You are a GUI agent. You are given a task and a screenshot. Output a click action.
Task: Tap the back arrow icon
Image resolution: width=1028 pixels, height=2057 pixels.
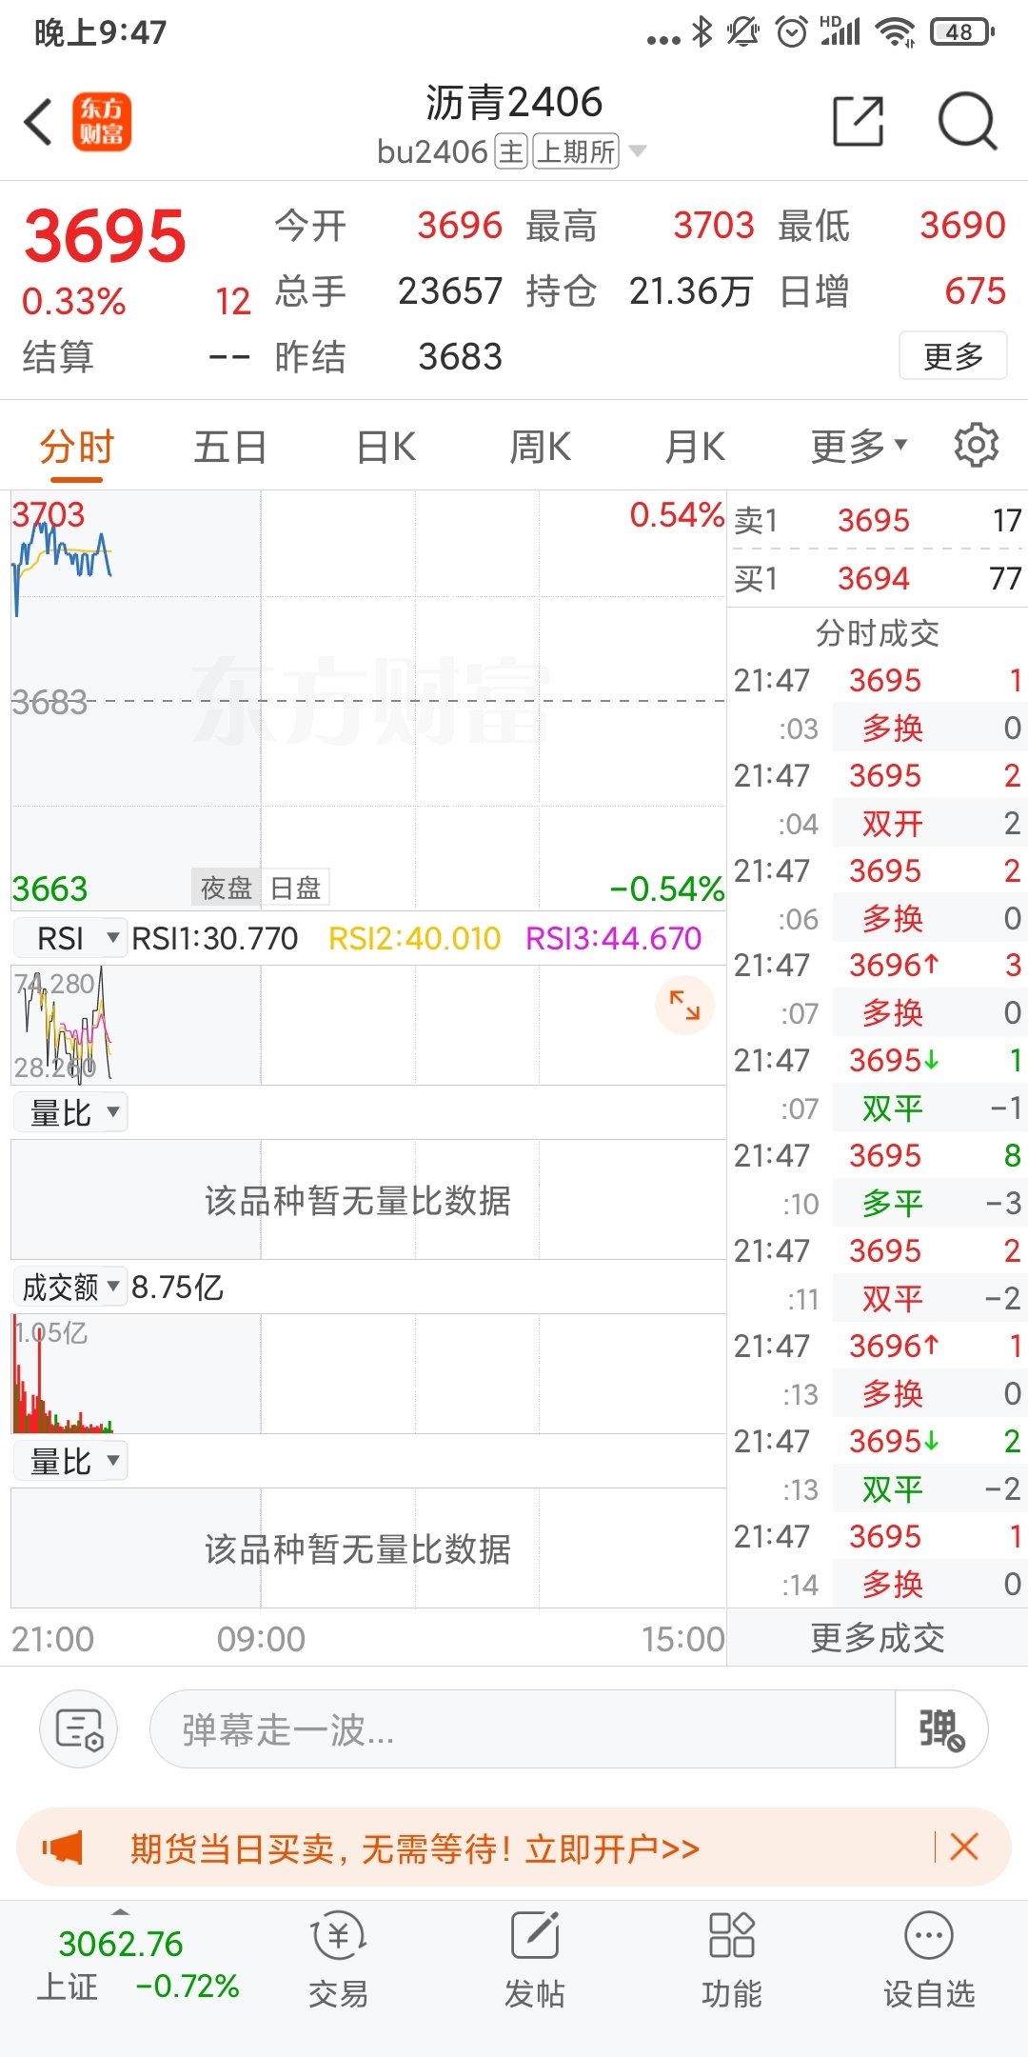coord(39,122)
